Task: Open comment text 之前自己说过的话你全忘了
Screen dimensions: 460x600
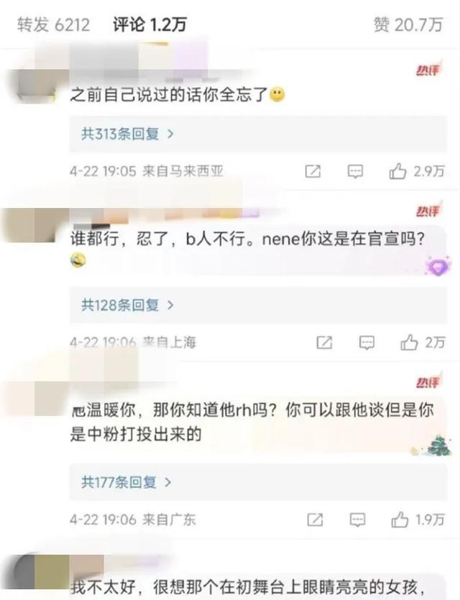Action: (169, 95)
